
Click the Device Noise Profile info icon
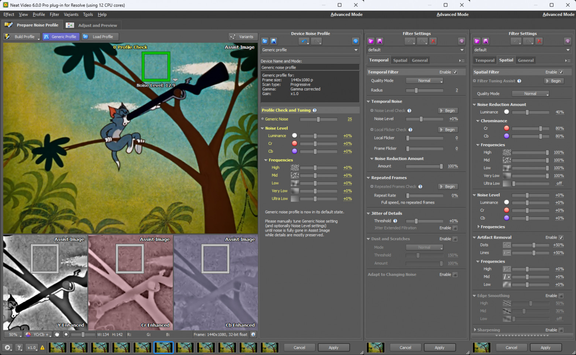coord(356,41)
